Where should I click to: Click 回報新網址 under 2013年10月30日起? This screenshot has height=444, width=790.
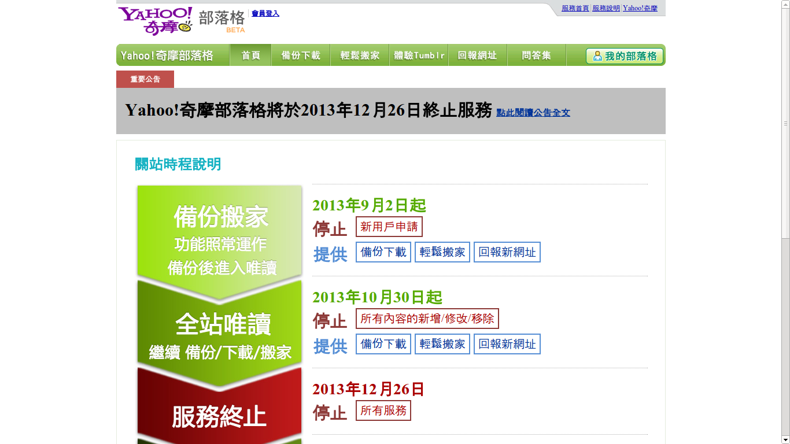(507, 344)
